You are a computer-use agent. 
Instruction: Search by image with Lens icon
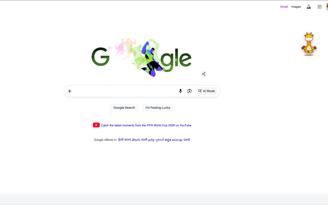(189, 91)
